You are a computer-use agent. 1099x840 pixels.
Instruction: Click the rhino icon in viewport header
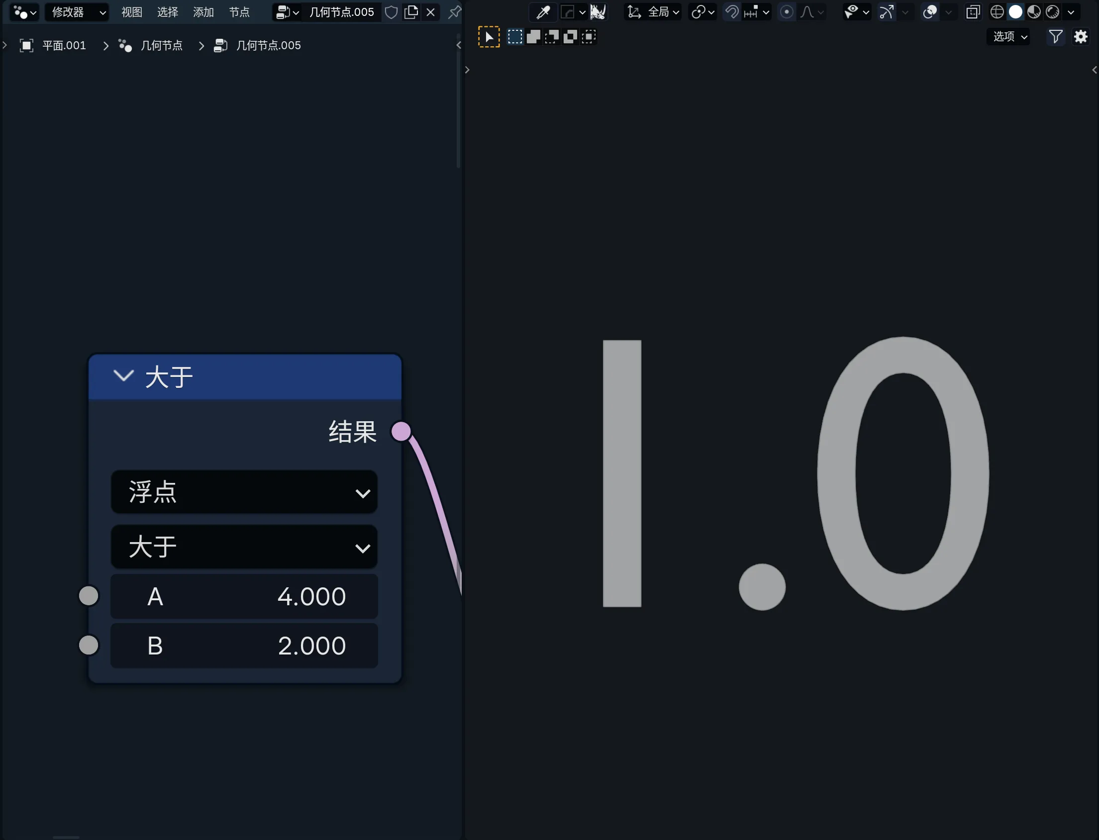pos(598,12)
